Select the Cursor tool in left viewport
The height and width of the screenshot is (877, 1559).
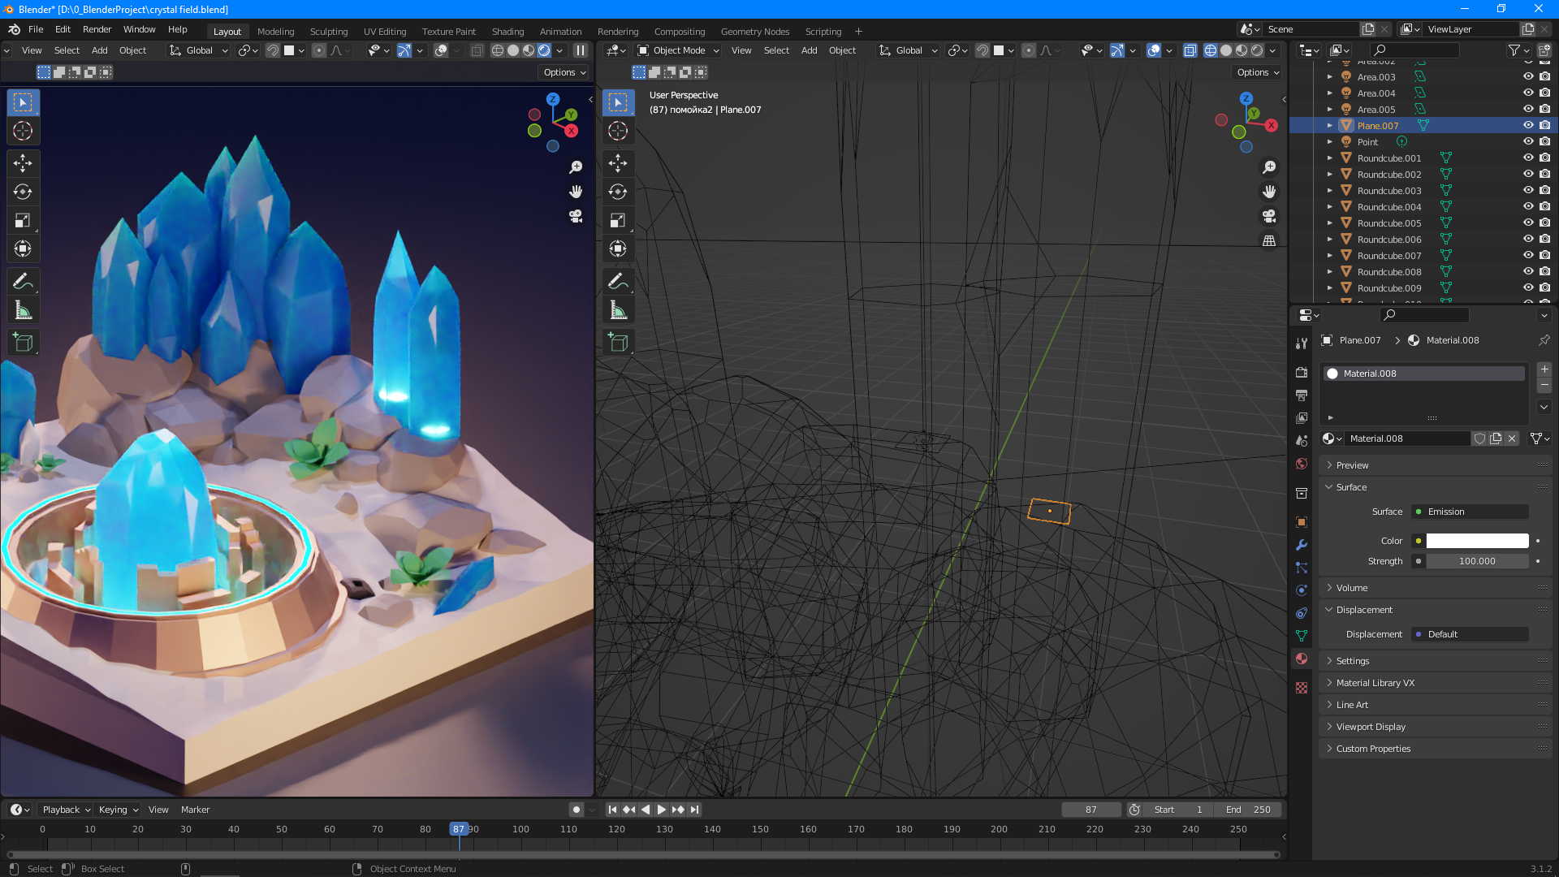(x=23, y=131)
